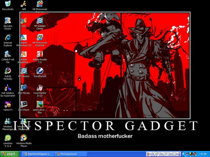Launch DivX Player shortcut
This screenshot has height=157, width=210.
[24, 106]
